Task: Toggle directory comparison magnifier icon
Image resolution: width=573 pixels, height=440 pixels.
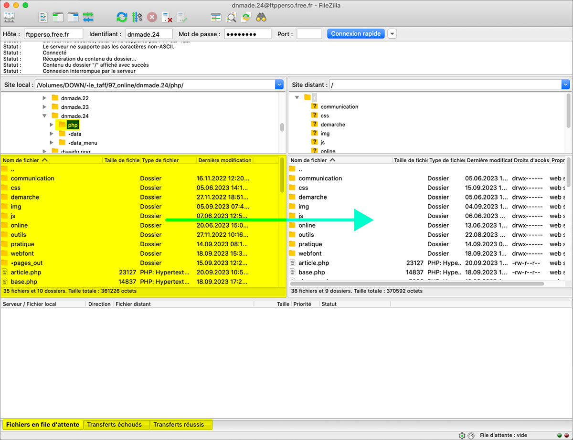Action: pyautogui.click(x=231, y=18)
